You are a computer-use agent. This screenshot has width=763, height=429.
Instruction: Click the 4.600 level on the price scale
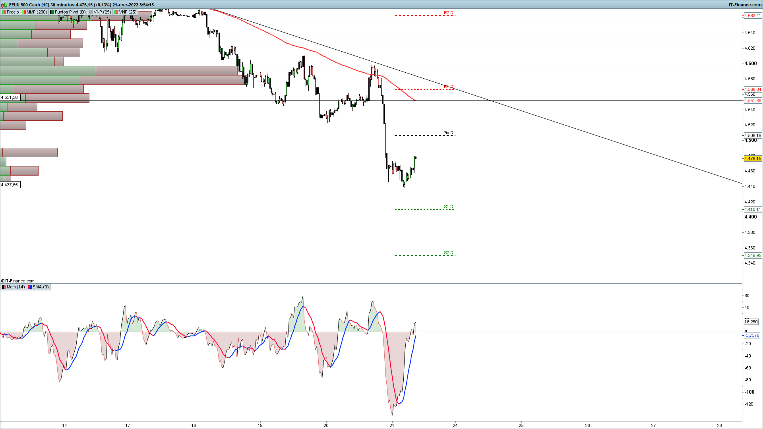click(751, 64)
